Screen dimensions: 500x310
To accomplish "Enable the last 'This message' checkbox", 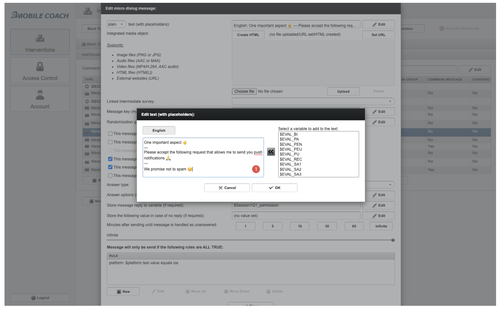I will (x=110, y=175).
